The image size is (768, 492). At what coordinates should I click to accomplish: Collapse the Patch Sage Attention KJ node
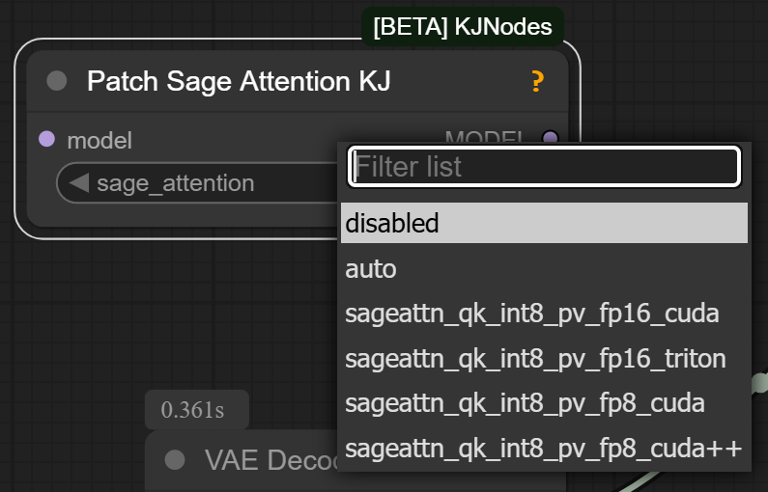57,81
